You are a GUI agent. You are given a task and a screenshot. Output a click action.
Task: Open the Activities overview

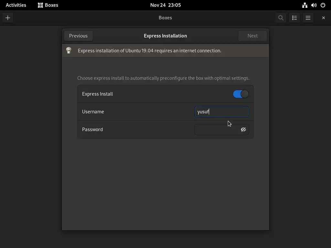(16, 5)
